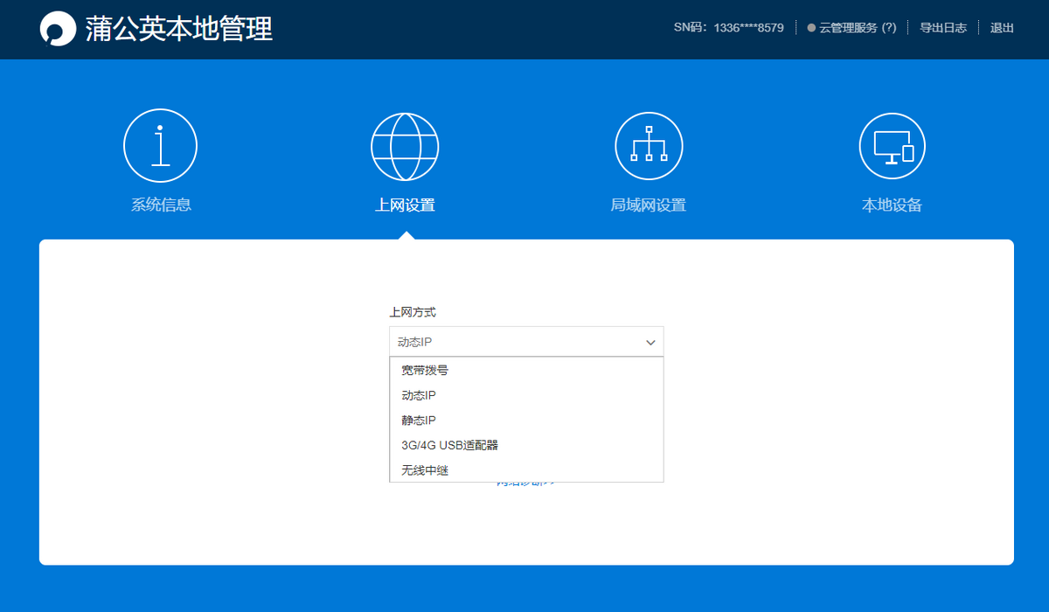The image size is (1049, 612).
Task: Click 导出日志 to export logs
Action: pos(942,27)
